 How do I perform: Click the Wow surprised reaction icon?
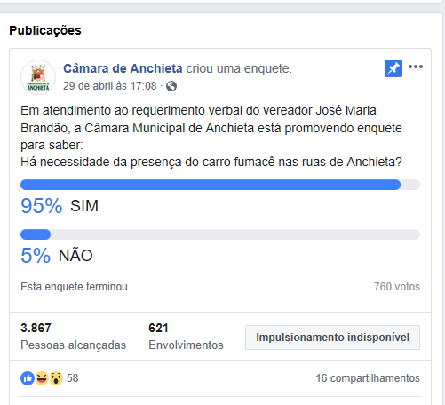point(56,378)
